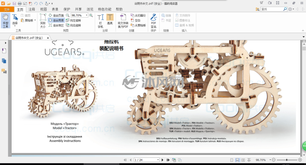Image resolution: width=306 pixels, height=165 pixels.
Task: Click ribbon zoom out magnifier
Action: [68, 15]
